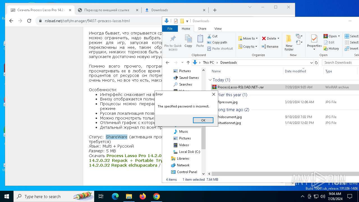Screen dimensions: 359x202
Task: Click Explorer Back navigation arrow
Action: (x=167, y=63)
